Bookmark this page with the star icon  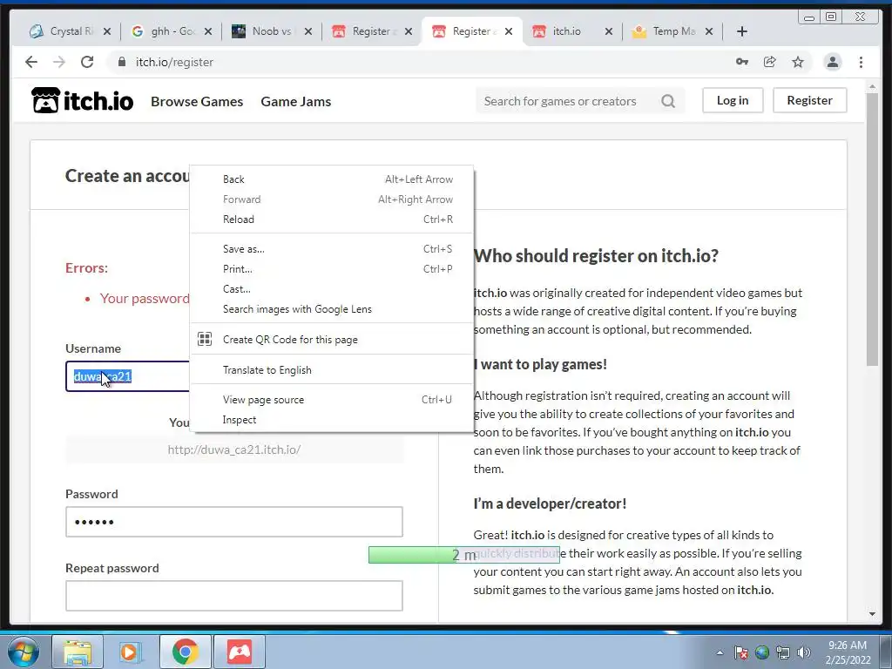tap(798, 62)
